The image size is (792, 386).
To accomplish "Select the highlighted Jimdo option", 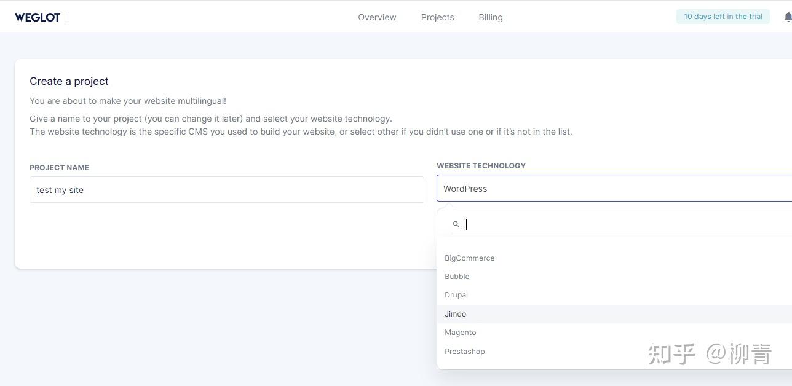I will [456, 314].
